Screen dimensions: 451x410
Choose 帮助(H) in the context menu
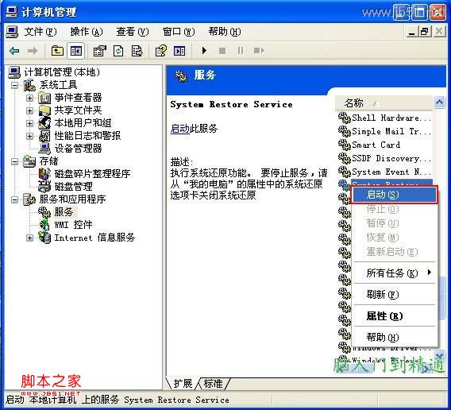395,337
